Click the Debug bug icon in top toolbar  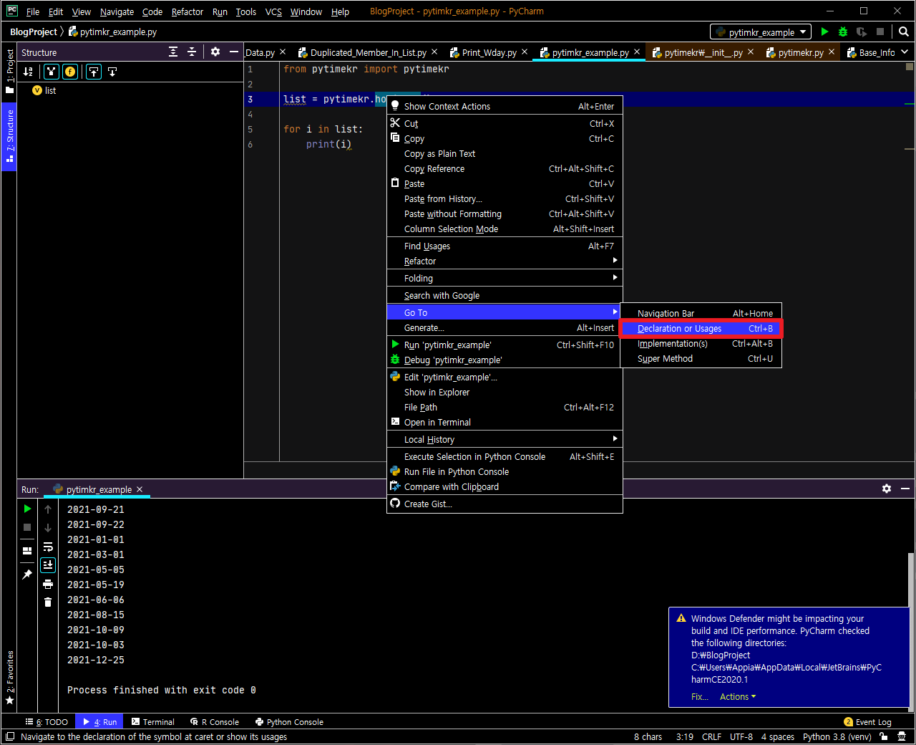pos(843,32)
